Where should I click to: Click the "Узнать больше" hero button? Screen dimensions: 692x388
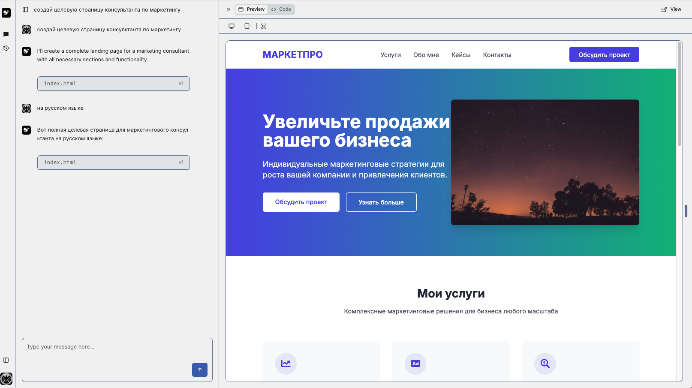(x=381, y=202)
